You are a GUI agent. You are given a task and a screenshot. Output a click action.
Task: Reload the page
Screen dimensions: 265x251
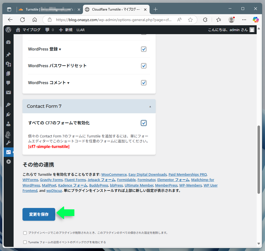coord(22,20)
